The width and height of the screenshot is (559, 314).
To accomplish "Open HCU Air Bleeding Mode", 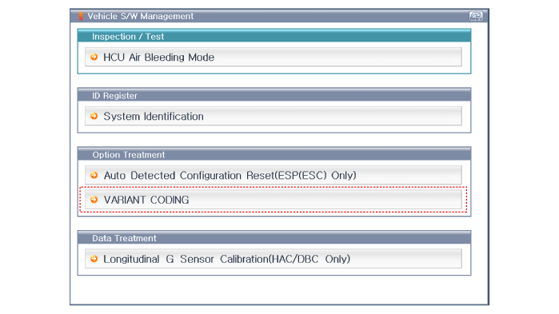I will 273,57.
